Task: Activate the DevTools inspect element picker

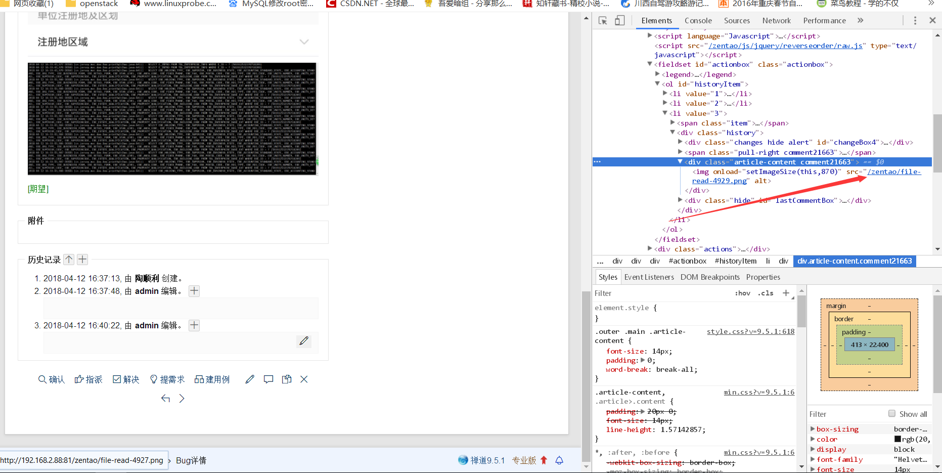Action: (603, 21)
